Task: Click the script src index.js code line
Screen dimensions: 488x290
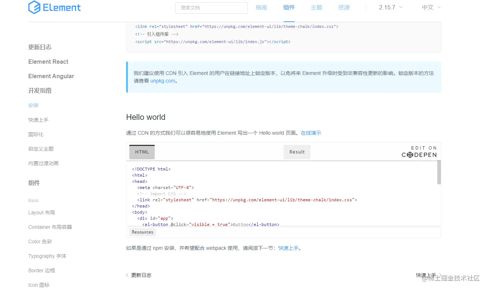Action: point(213,42)
